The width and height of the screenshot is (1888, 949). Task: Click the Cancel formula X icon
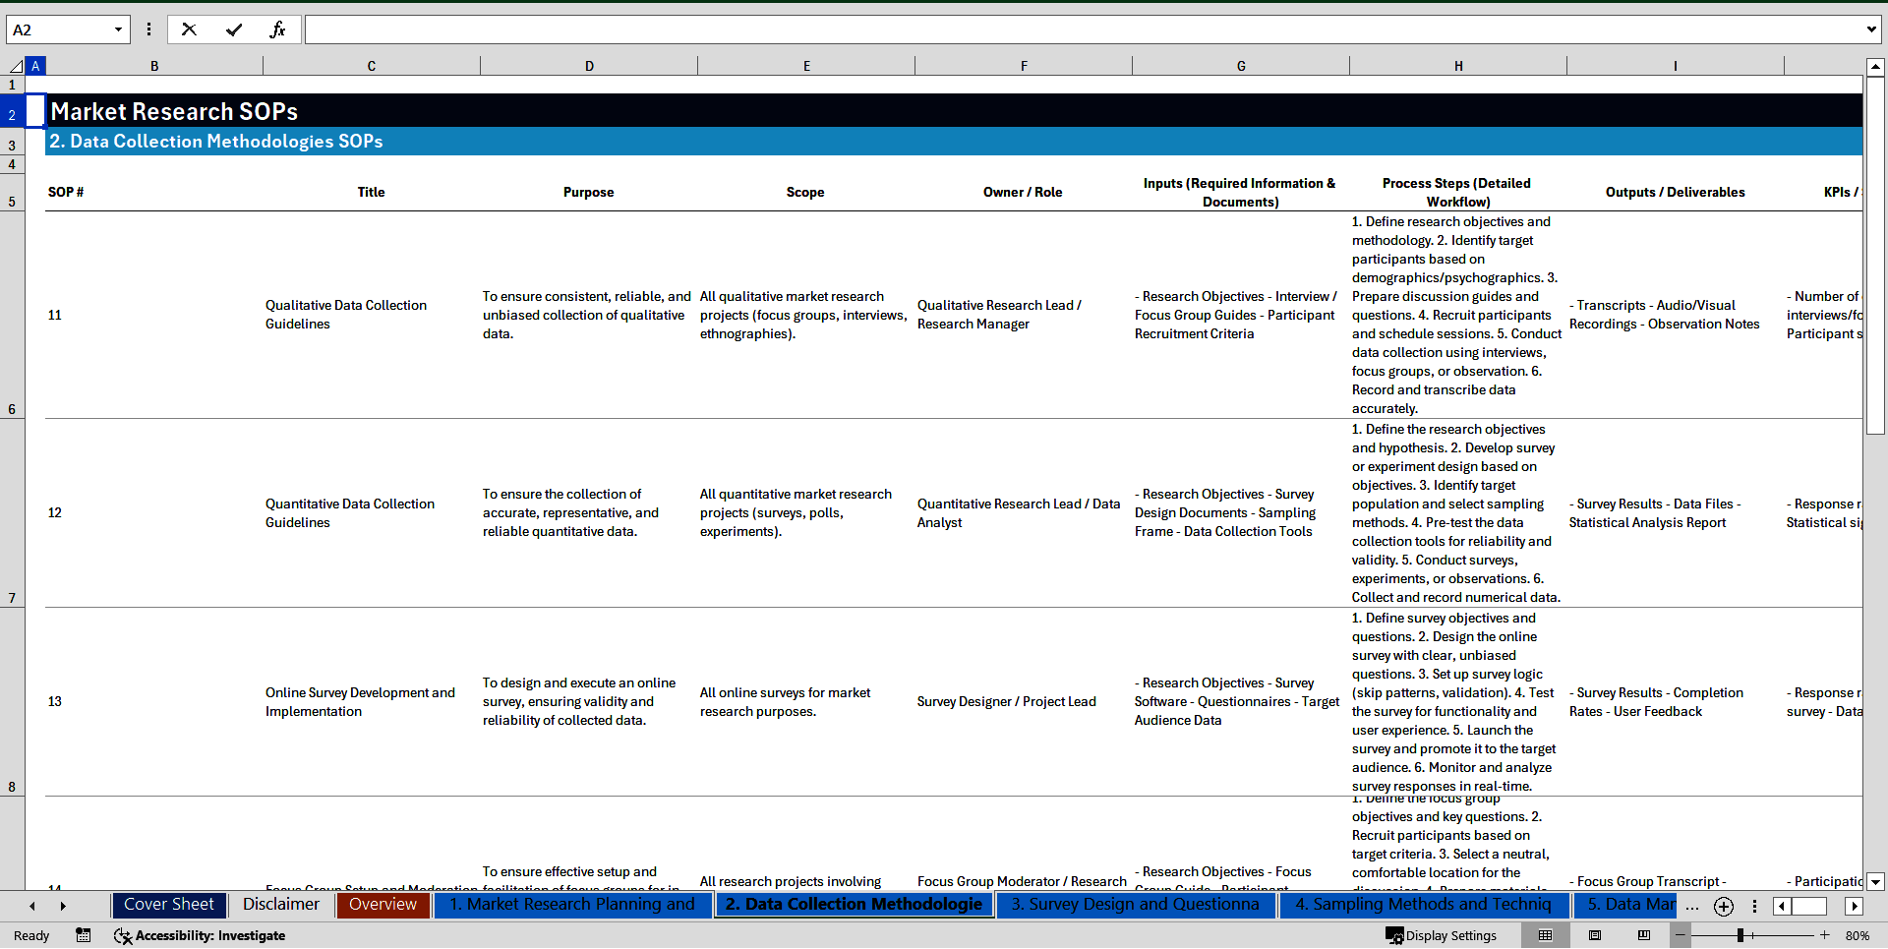(x=189, y=30)
